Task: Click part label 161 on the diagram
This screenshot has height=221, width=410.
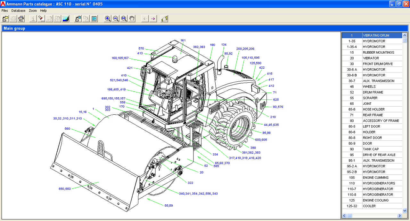Action: [x=183, y=41]
